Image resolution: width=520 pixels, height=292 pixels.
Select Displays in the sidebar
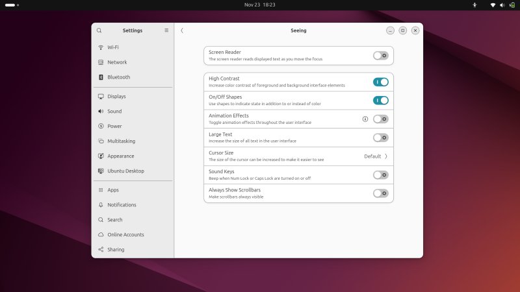click(133, 96)
